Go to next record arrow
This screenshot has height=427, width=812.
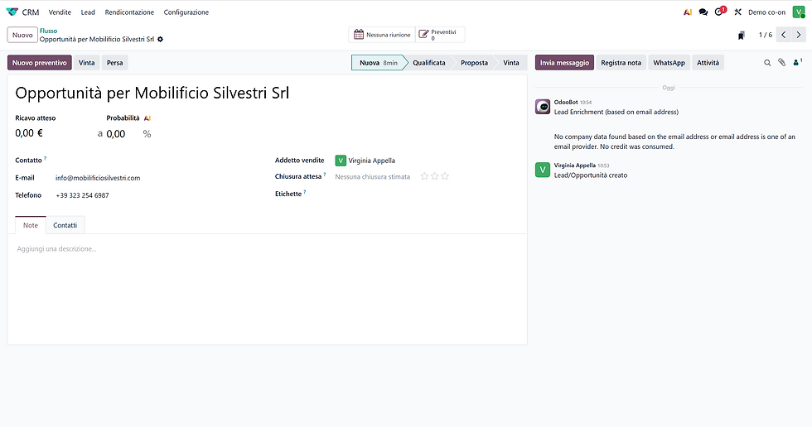799,35
